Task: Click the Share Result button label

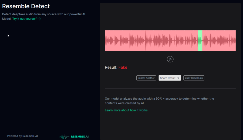Action: tap(168, 78)
